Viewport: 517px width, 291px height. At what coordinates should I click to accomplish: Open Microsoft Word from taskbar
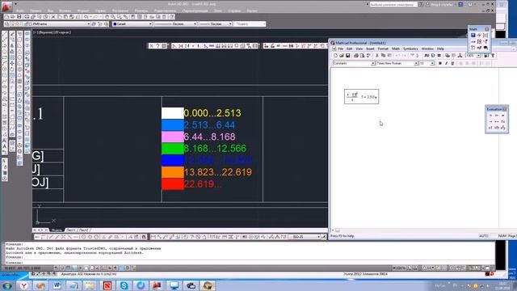pos(57,285)
